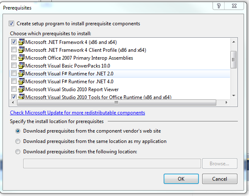This screenshot has width=249, height=196.
Task: Click the icon for Microsoft .NET Framework 4 (x86 and x64)
Action: (21, 42)
